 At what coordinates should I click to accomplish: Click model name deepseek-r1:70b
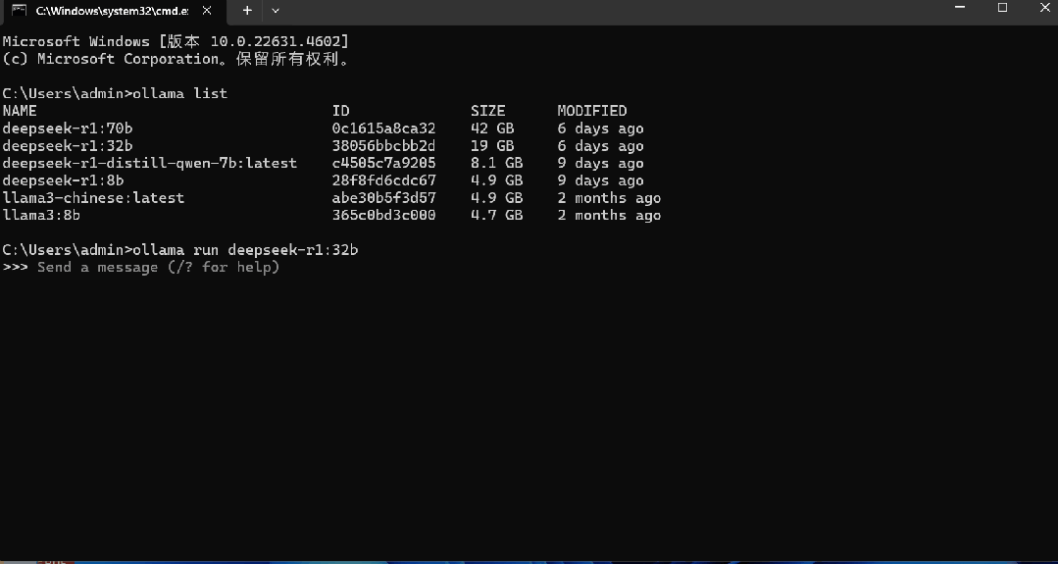click(68, 128)
